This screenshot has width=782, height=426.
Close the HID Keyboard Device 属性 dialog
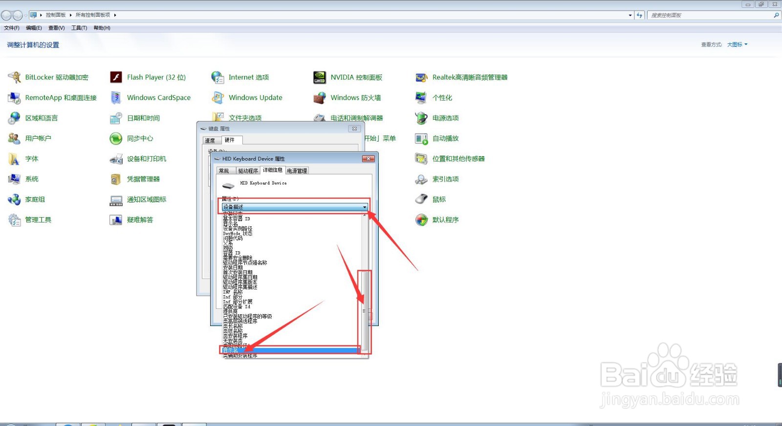(x=369, y=159)
